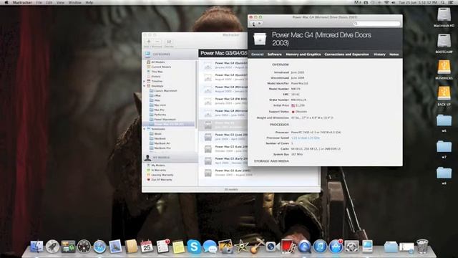Open the Window menu in menu bar
Viewport: 458px width, 258px height.
(74, 2)
